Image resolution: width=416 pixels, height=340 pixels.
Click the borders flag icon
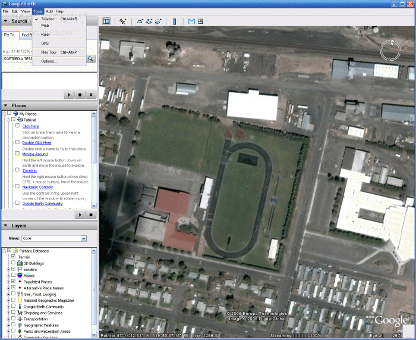(20, 269)
